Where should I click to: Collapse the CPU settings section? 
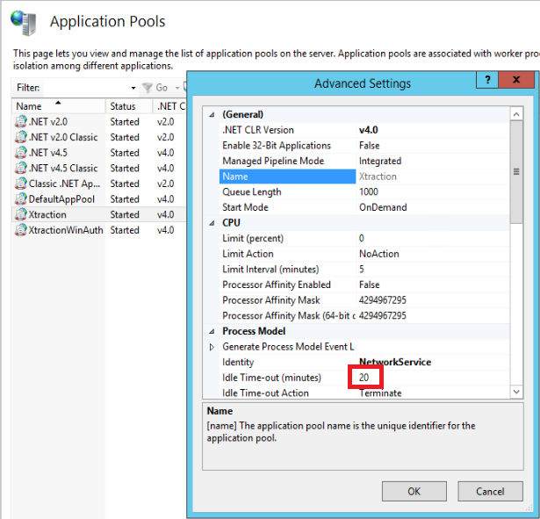click(x=210, y=223)
